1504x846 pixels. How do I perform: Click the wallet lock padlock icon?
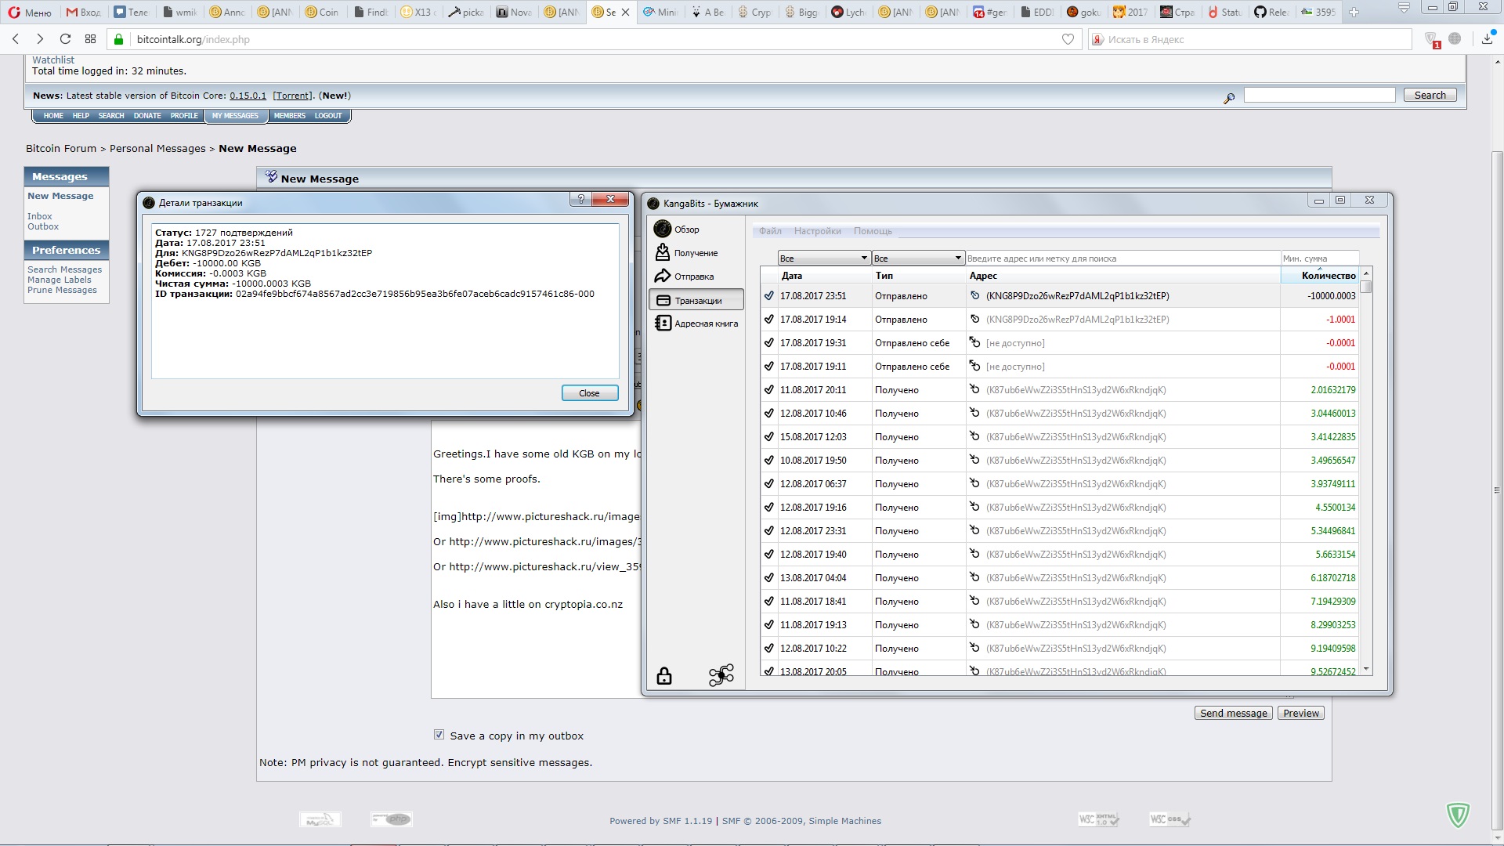pos(664,675)
